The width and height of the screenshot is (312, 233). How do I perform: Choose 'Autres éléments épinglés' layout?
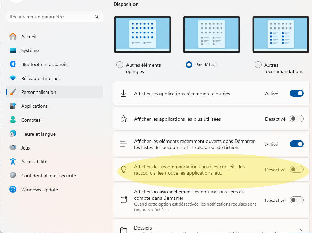(x=120, y=64)
